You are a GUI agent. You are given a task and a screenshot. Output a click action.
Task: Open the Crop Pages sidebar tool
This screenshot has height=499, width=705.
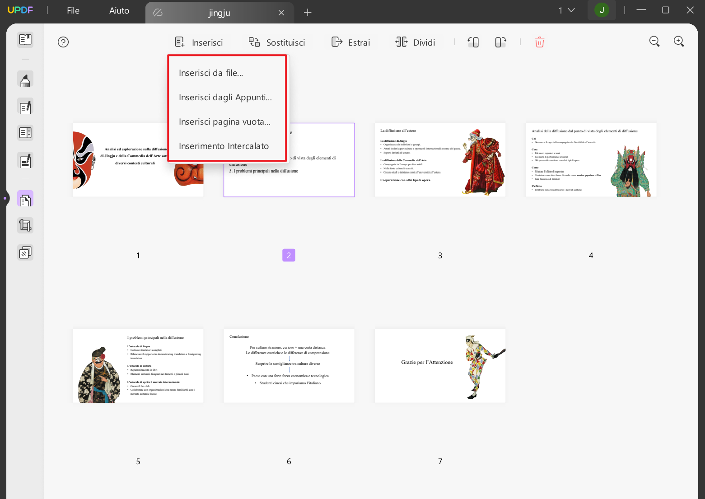click(25, 225)
